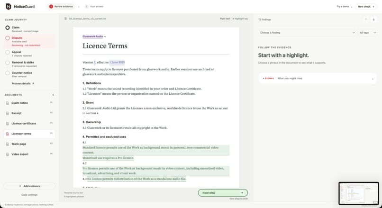Viewport: 382px width, 208px height.
Task: Open Case settings
Action: click(29, 195)
